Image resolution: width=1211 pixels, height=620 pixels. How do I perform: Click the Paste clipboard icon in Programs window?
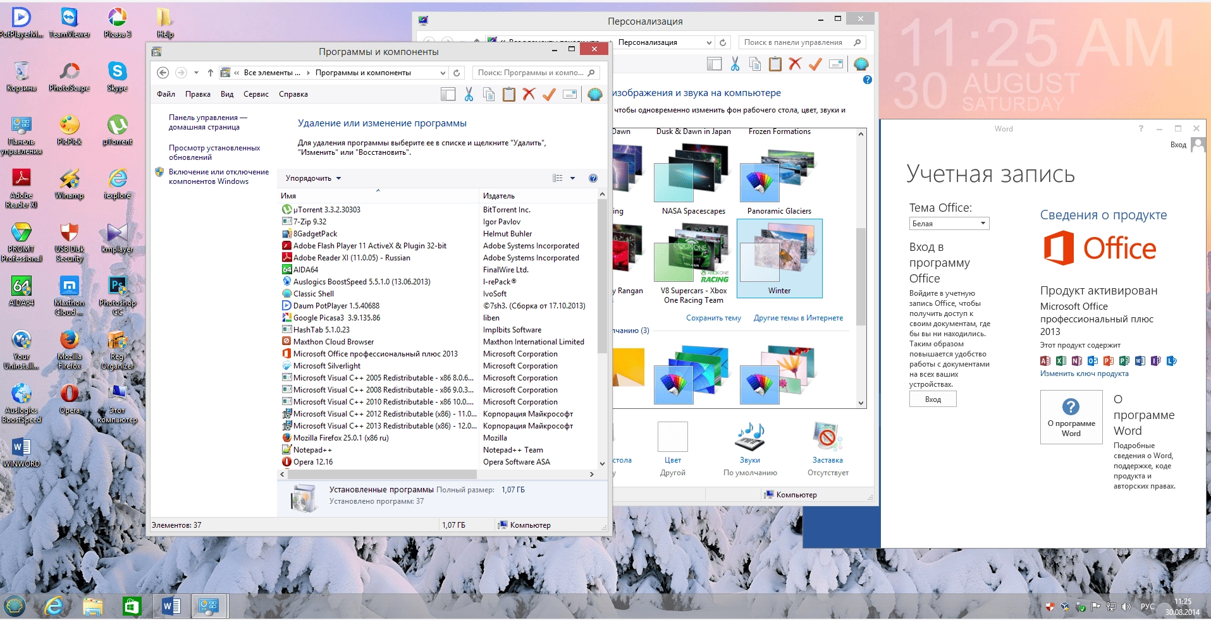click(x=509, y=94)
